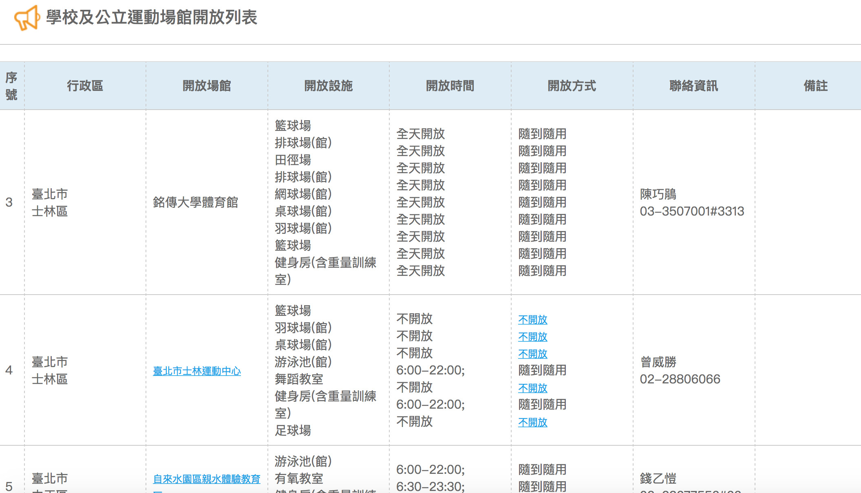Click 田徑場 facility in row 3

coord(293,160)
